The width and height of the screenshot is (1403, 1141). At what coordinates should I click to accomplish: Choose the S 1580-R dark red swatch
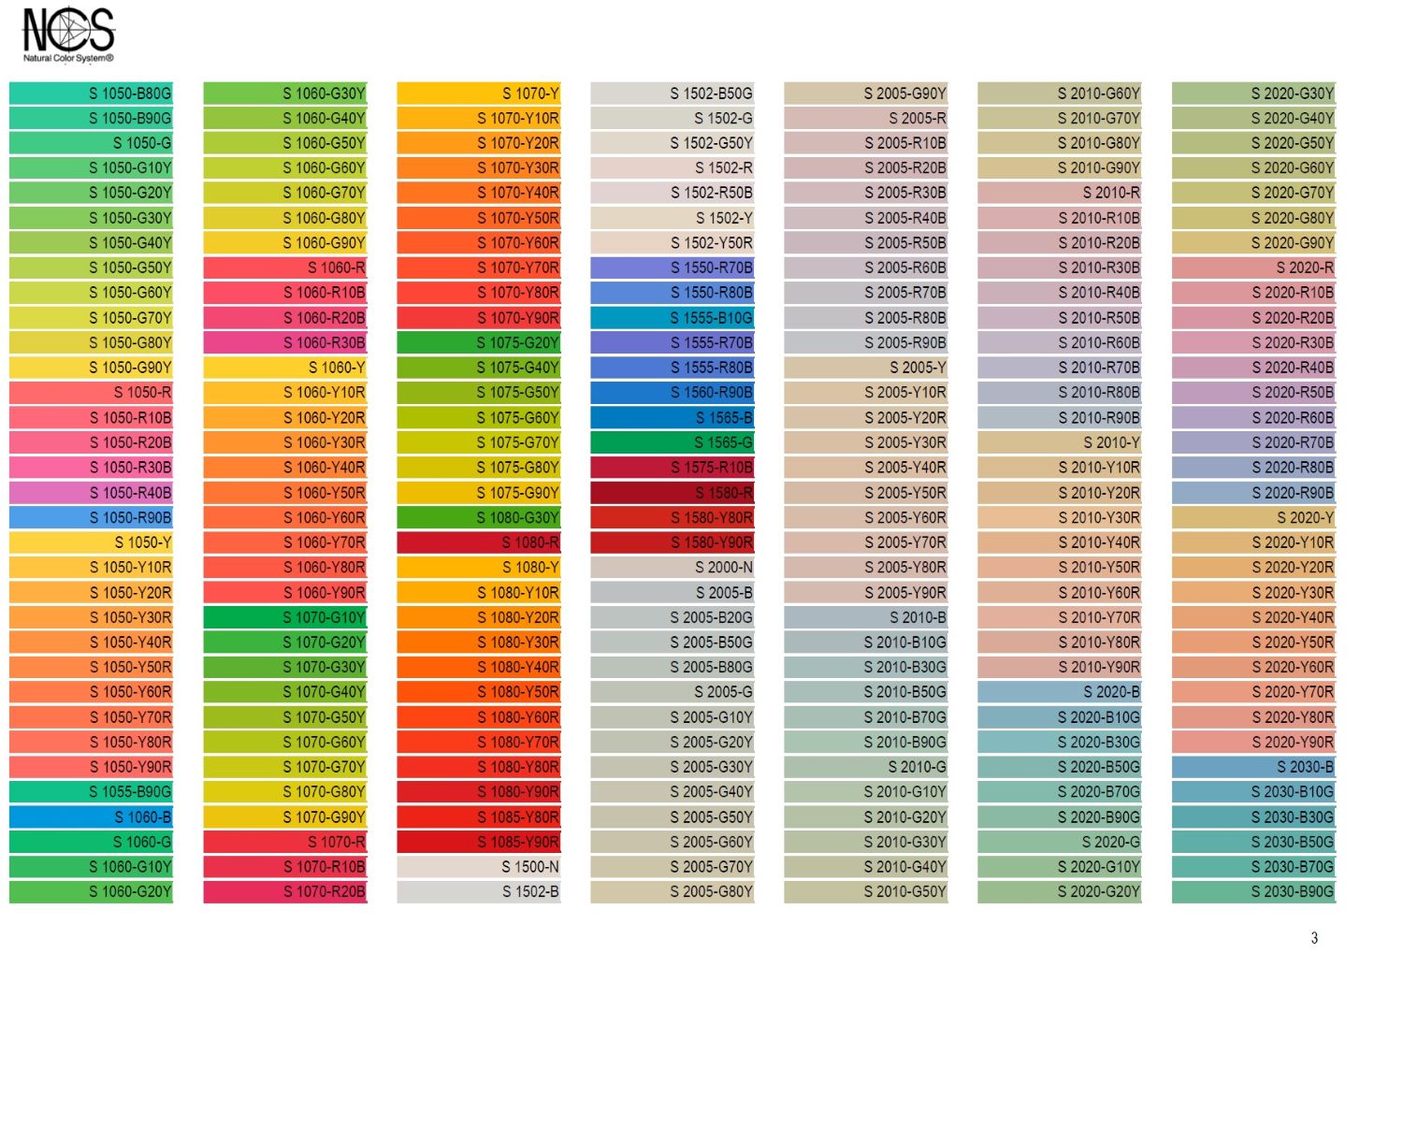[673, 493]
